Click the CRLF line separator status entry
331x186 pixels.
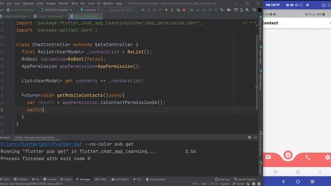pos(204,184)
